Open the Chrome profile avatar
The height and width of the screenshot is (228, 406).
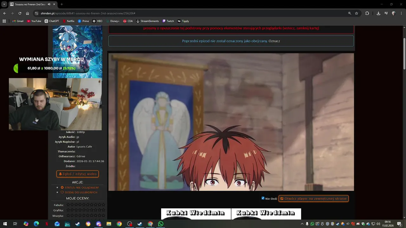tap(394, 13)
